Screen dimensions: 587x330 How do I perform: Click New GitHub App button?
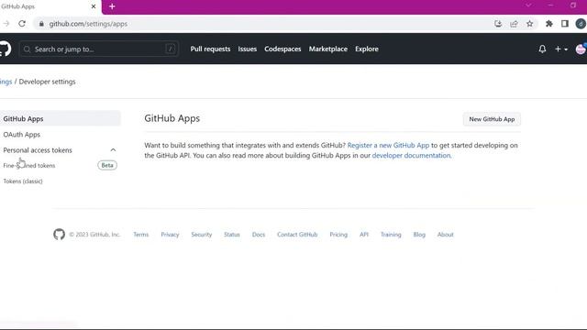coord(492,119)
